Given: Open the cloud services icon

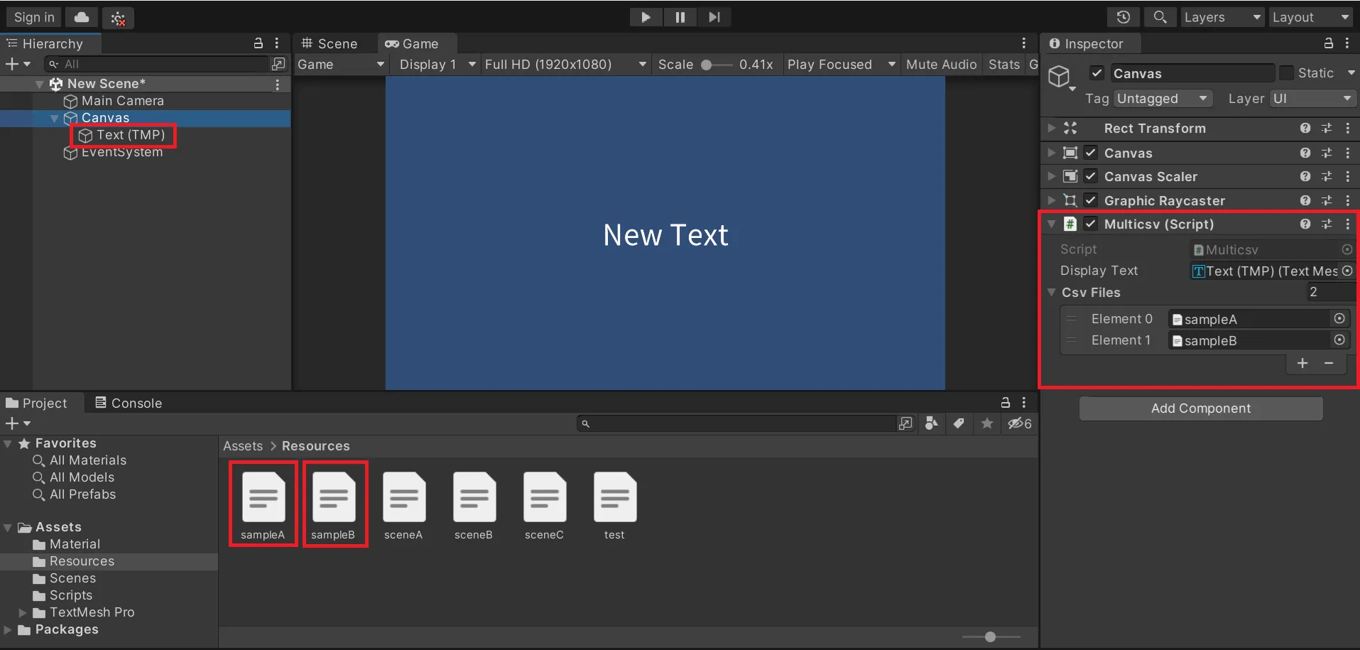Looking at the screenshot, I should click(82, 17).
